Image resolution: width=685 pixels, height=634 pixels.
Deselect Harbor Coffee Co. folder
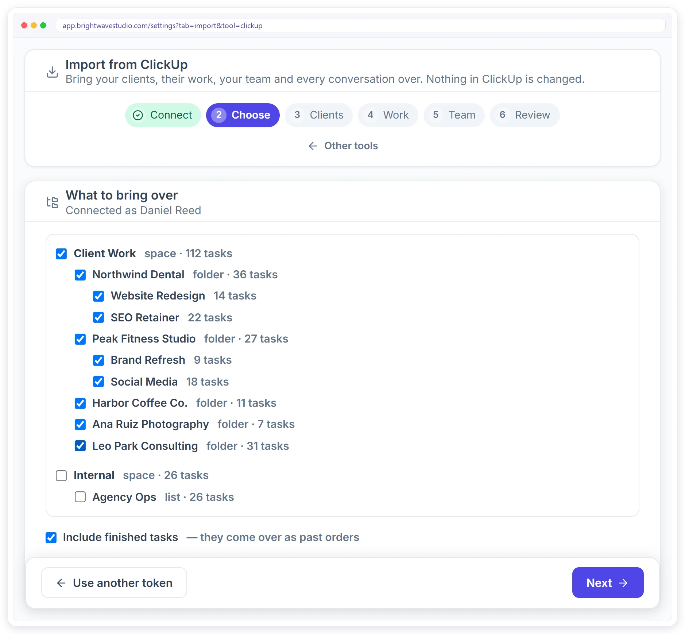80,403
